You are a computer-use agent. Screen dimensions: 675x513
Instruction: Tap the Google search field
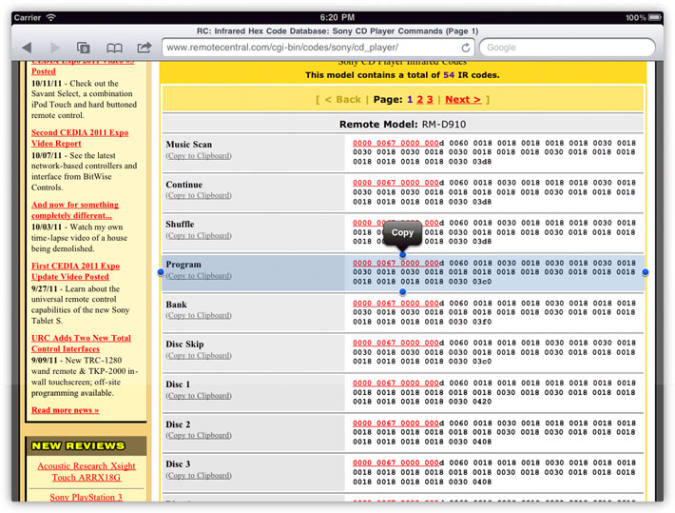click(568, 48)
